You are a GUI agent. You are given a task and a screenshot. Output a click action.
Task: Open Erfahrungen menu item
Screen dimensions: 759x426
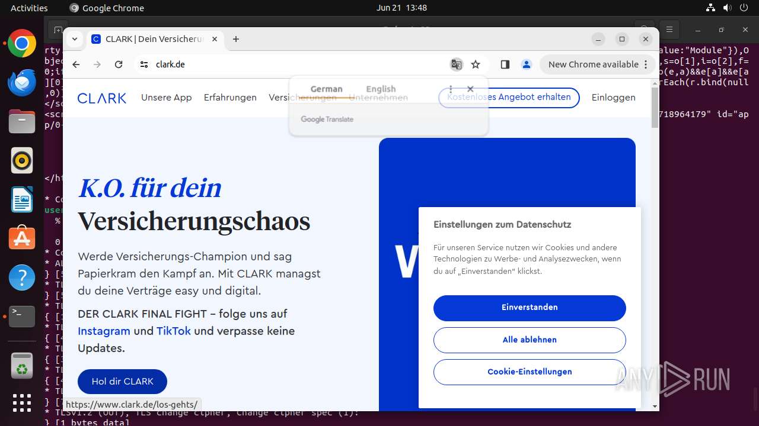tap(230, 98)
